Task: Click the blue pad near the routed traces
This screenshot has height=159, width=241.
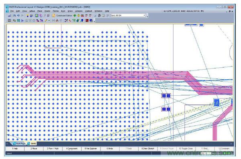Action: coord(216,103)
